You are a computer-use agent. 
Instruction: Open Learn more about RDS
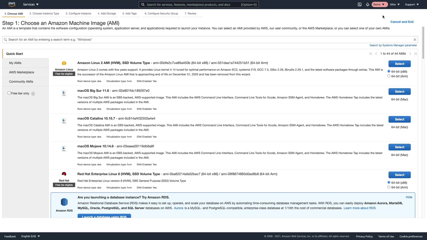tap(360, 208)
